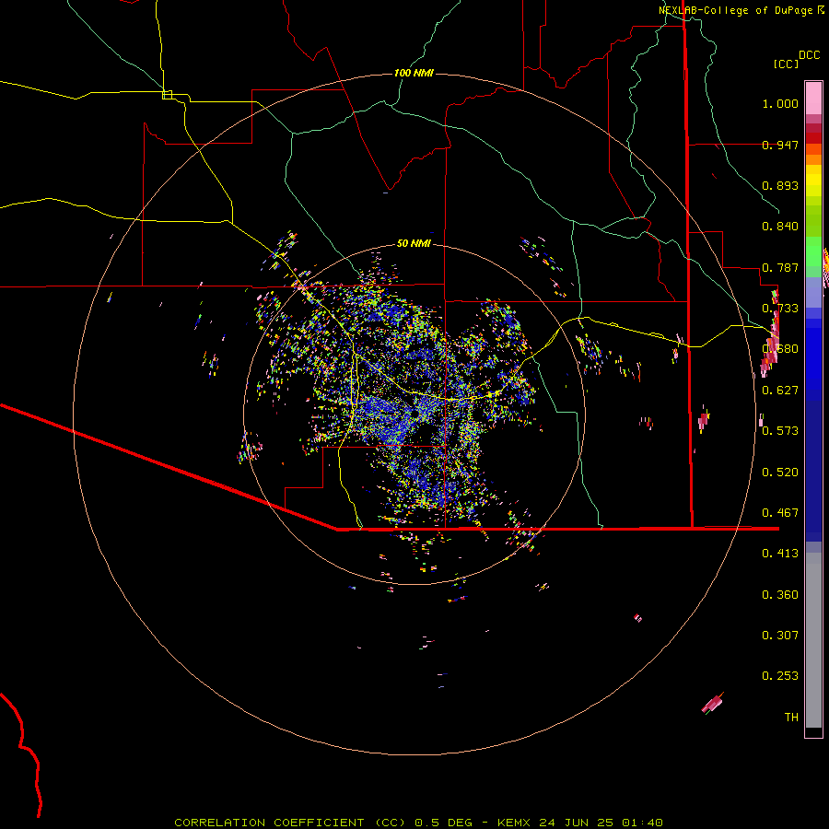Screen dimensions: 829x829
Task: Select the 0.840 scale value
Action: [780, 227]
